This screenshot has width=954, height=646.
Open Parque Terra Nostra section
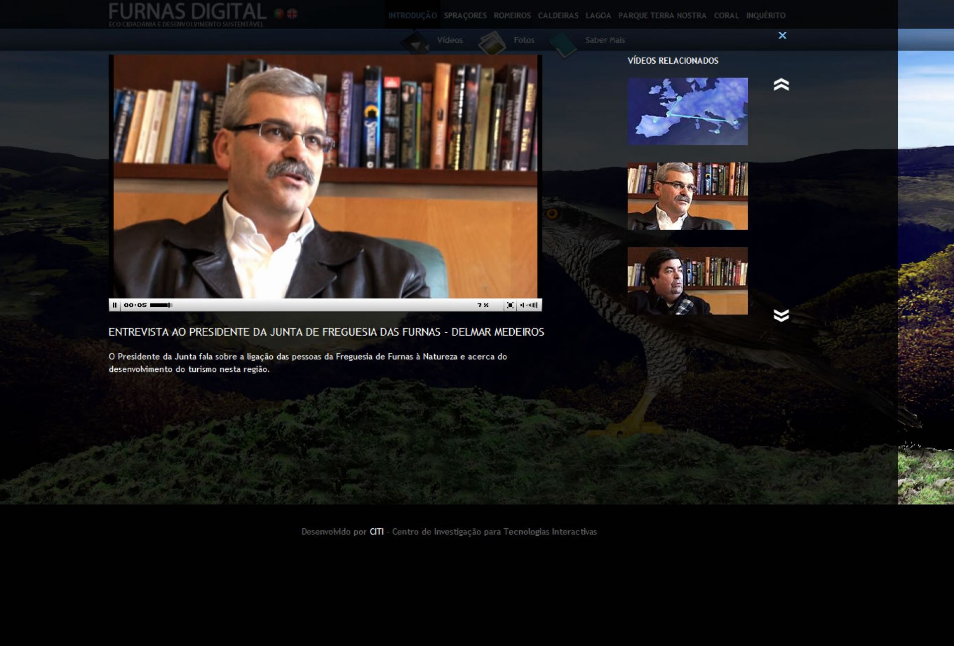point(662,15)
